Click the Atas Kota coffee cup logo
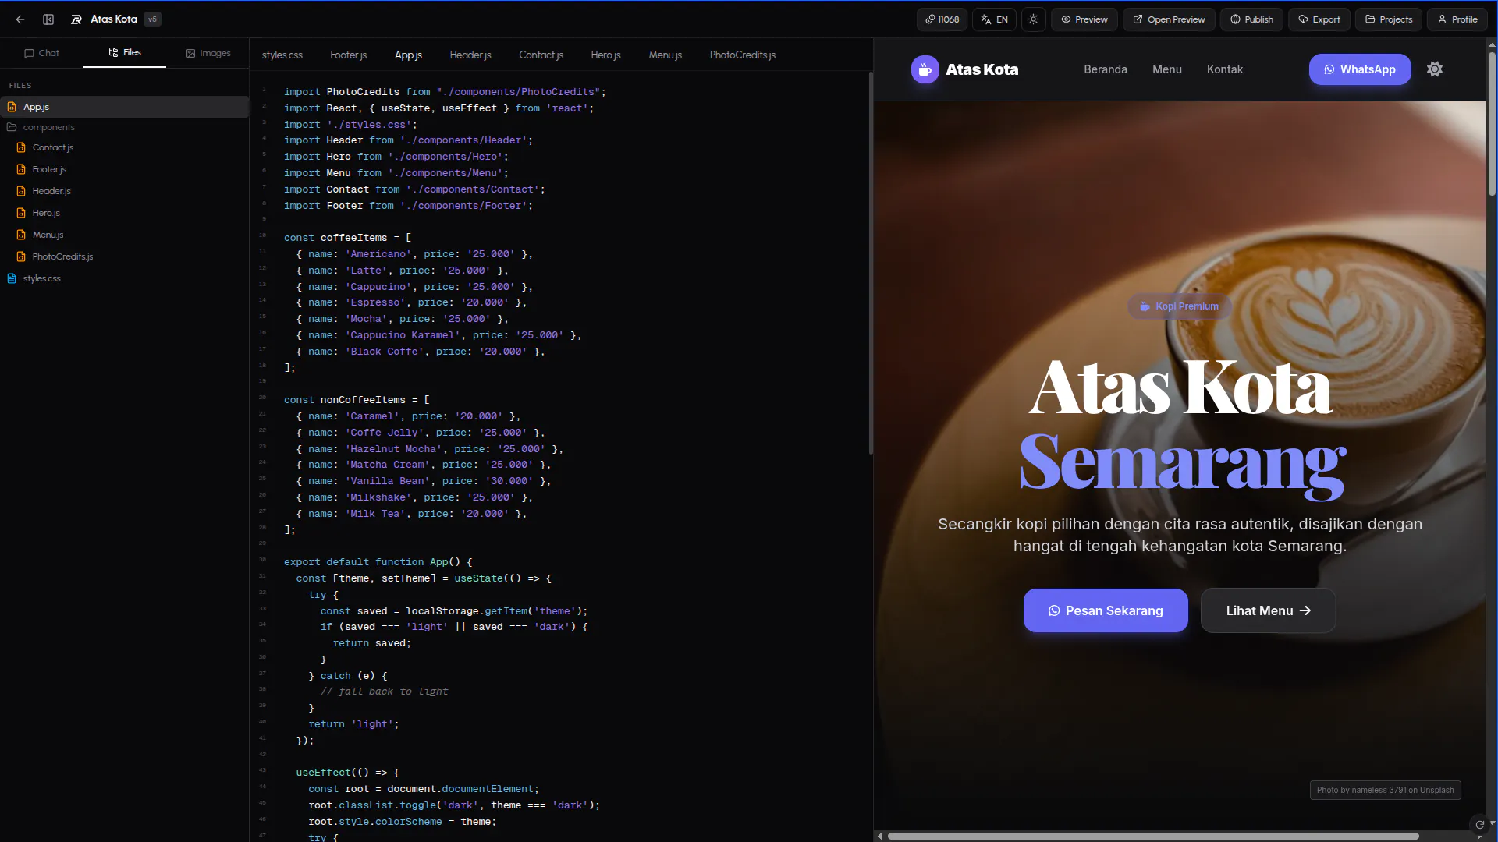The height and width of the screenshot is (842, 1498). tap(925, 69)
